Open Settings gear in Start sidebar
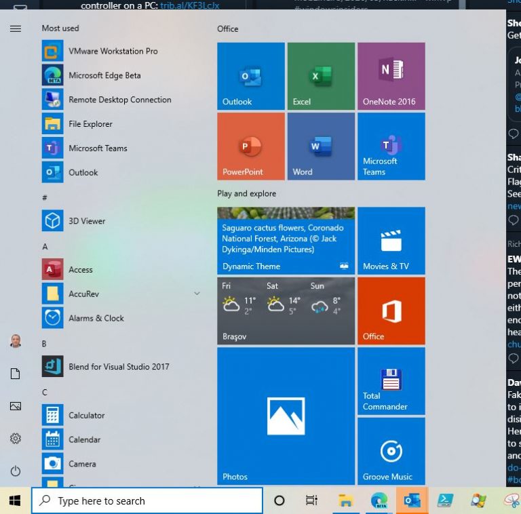 click(16, 439)
